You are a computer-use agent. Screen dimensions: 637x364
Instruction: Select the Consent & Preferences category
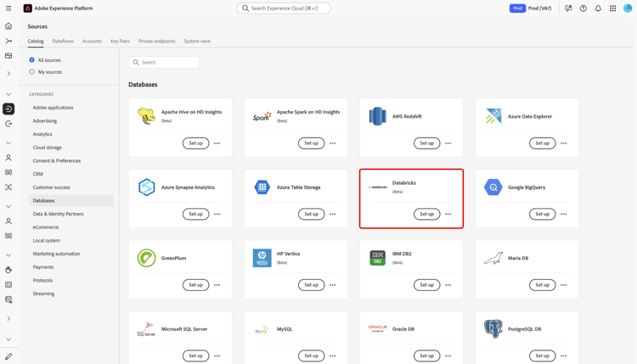tap(56, 160)
